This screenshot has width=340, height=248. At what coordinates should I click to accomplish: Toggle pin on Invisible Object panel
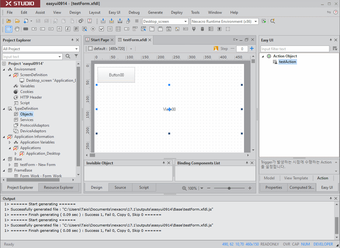point(164,163)
